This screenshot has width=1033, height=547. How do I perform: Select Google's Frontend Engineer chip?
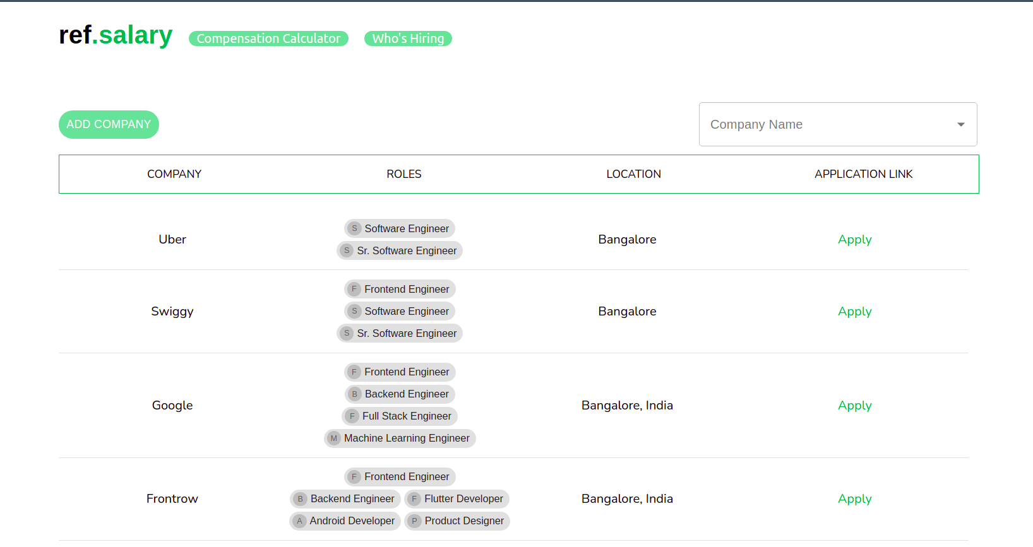[x=400, y=372]
